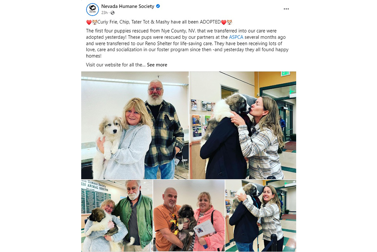Click the 23h post timestamp

pyautogui.click(x=104, y=13)
